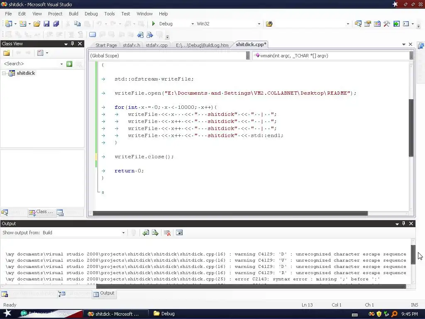Screen dimensions: 425x319
Task: Click the error C2143 line in Output
Action: [x=193, y=279]
